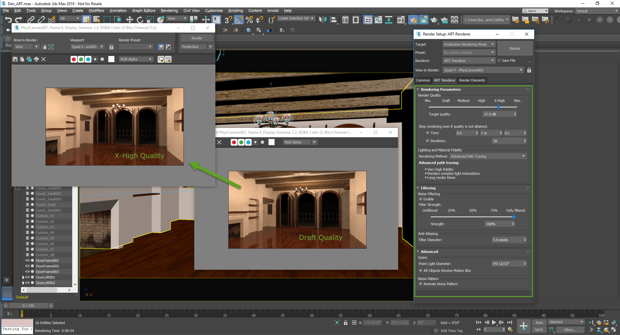Viewport: 620px width, 335px height.
Task: Open Render Setup with the teapot icon
Action: tap(413, 20)
